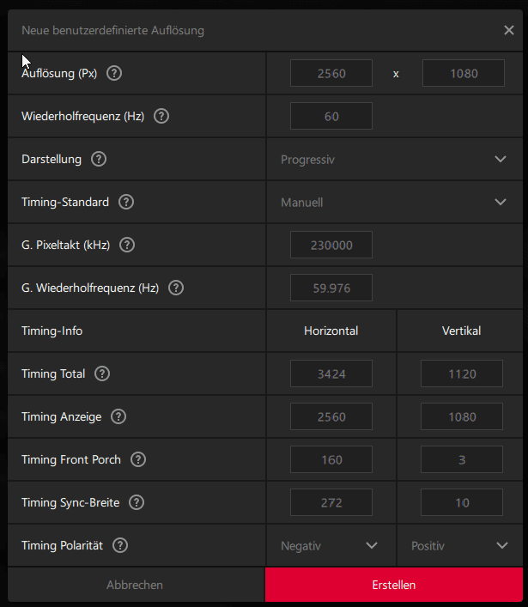Close the Neue benutzerdefinierte Auflösung dialog
Viewport: 528px width, 607px height.
tap(509, 30)
